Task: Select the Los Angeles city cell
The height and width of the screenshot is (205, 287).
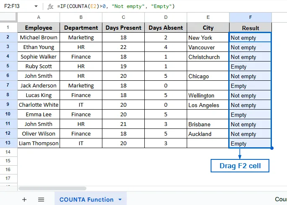Action: point(208,105)
